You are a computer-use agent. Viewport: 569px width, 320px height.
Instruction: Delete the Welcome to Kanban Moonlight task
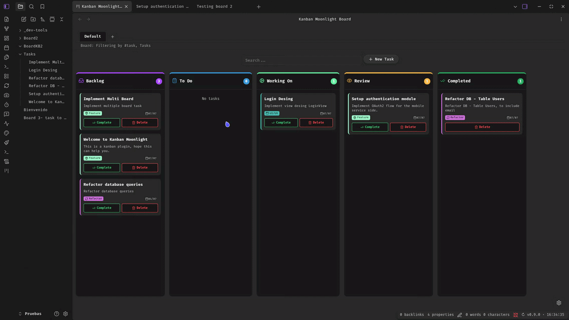[140, 168]
